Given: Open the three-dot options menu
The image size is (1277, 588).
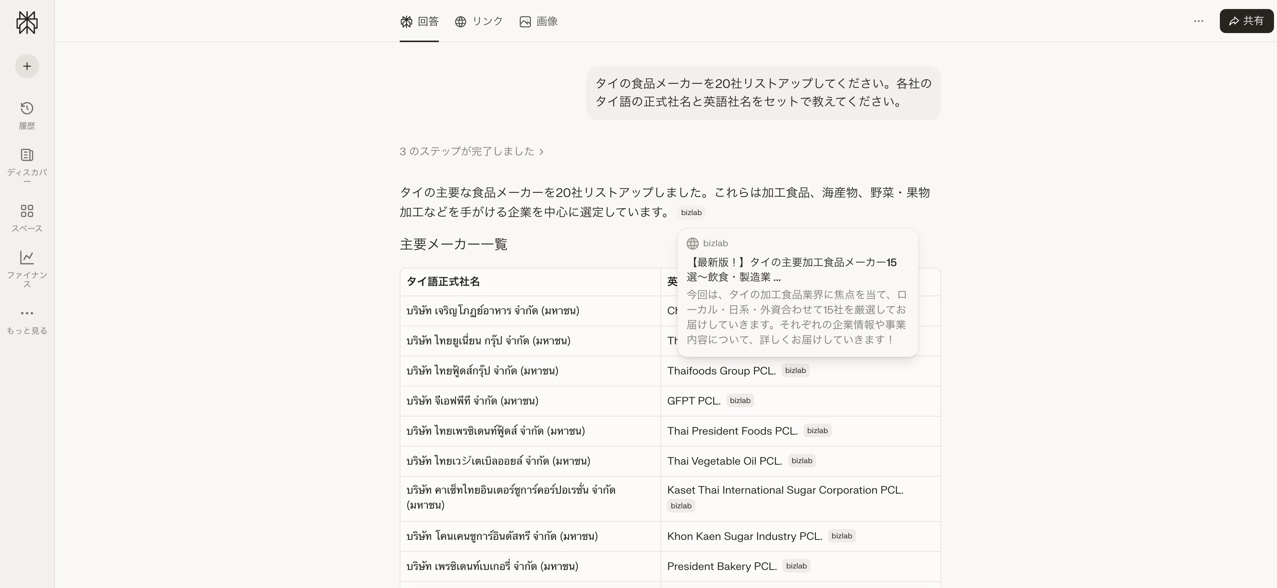Looking at the screenshot, I should pyautogui.click(x=1199, y=21).
